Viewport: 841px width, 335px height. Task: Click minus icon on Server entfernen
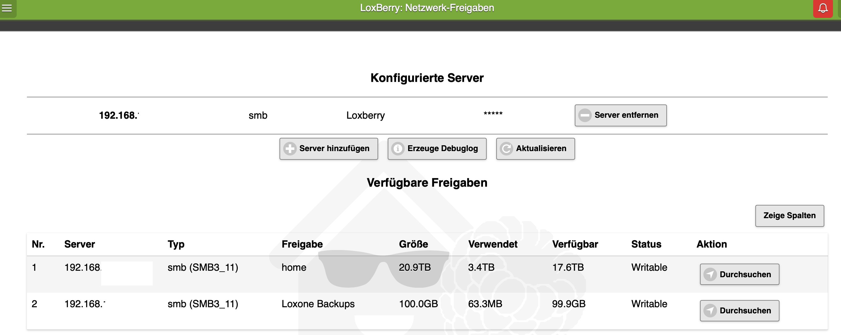585,116
